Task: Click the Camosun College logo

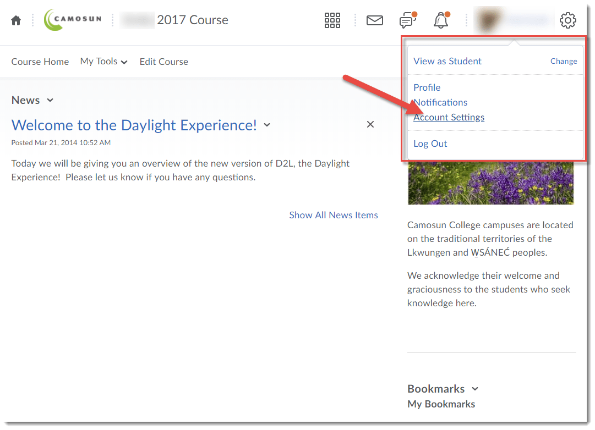Action: pyautogui.click(x=72, y=20)
